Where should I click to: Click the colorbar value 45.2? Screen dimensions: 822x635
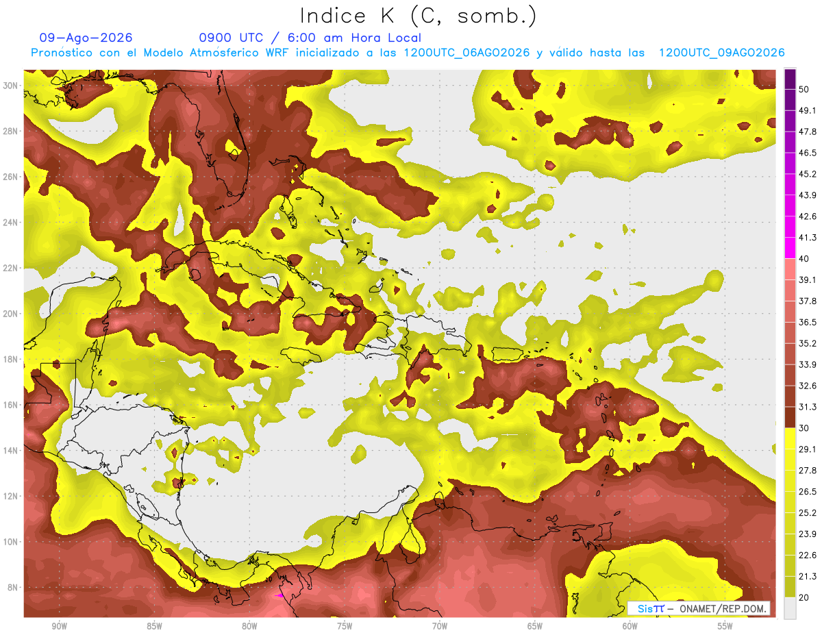(x=807, y=174)
